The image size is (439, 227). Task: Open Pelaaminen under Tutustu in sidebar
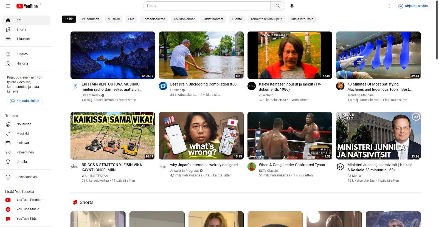[x=26, y=152]
